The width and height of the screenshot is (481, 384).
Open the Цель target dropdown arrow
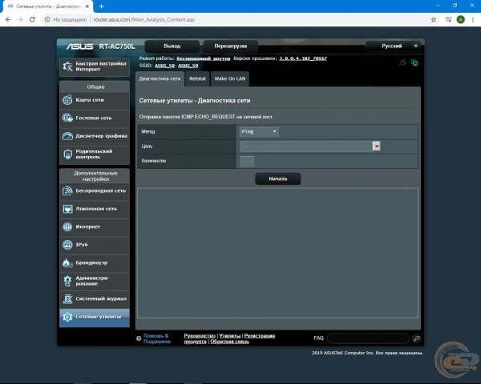376,146
